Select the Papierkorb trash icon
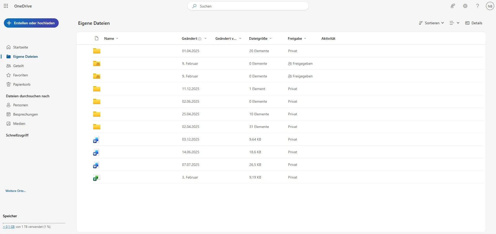Image resolution: width=496 pixels, height=234 pixels. point(9,84)
